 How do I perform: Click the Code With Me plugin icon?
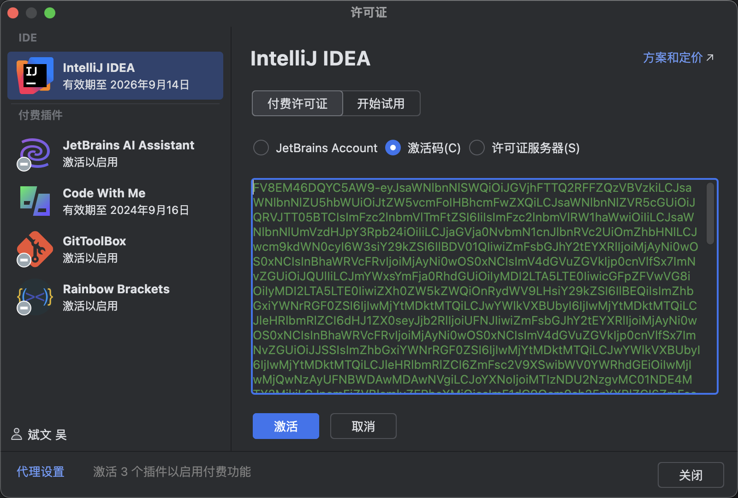point(35,201)
